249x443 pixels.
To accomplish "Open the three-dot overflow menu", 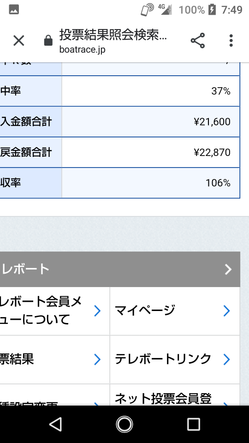I will pos(231,41).
